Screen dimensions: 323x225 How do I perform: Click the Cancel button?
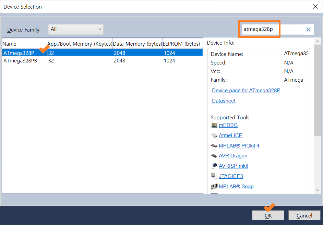[x=304, y=215]
